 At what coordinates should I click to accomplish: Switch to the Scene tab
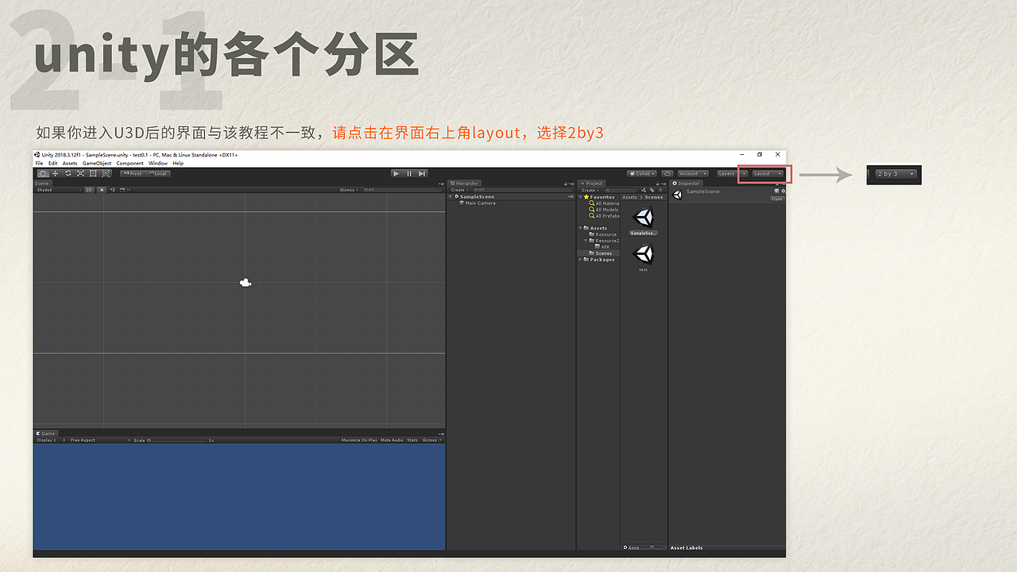tap(42, 184)
